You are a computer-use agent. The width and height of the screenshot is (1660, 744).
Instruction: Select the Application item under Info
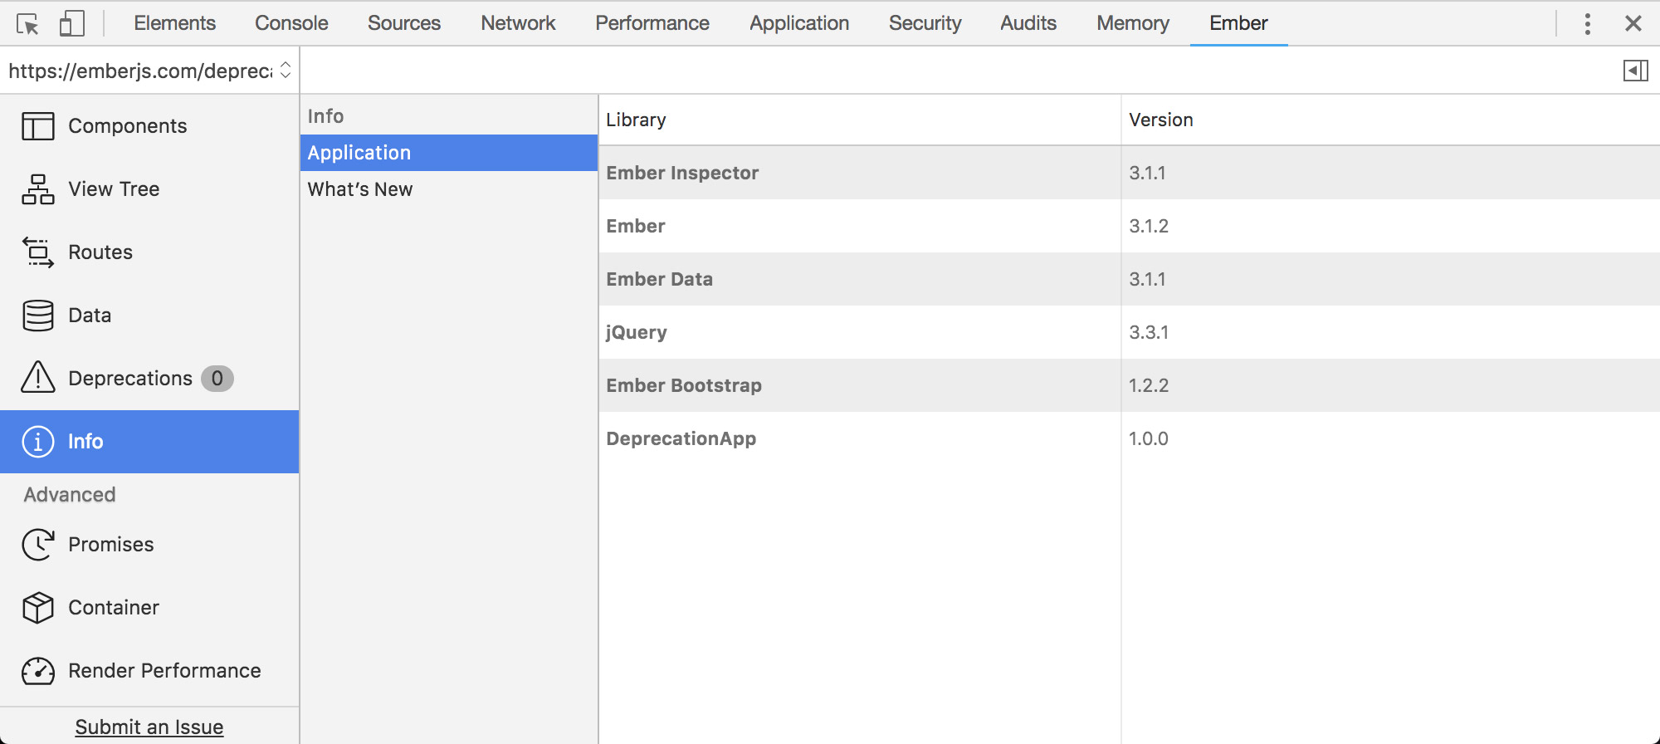pos(449,153)
